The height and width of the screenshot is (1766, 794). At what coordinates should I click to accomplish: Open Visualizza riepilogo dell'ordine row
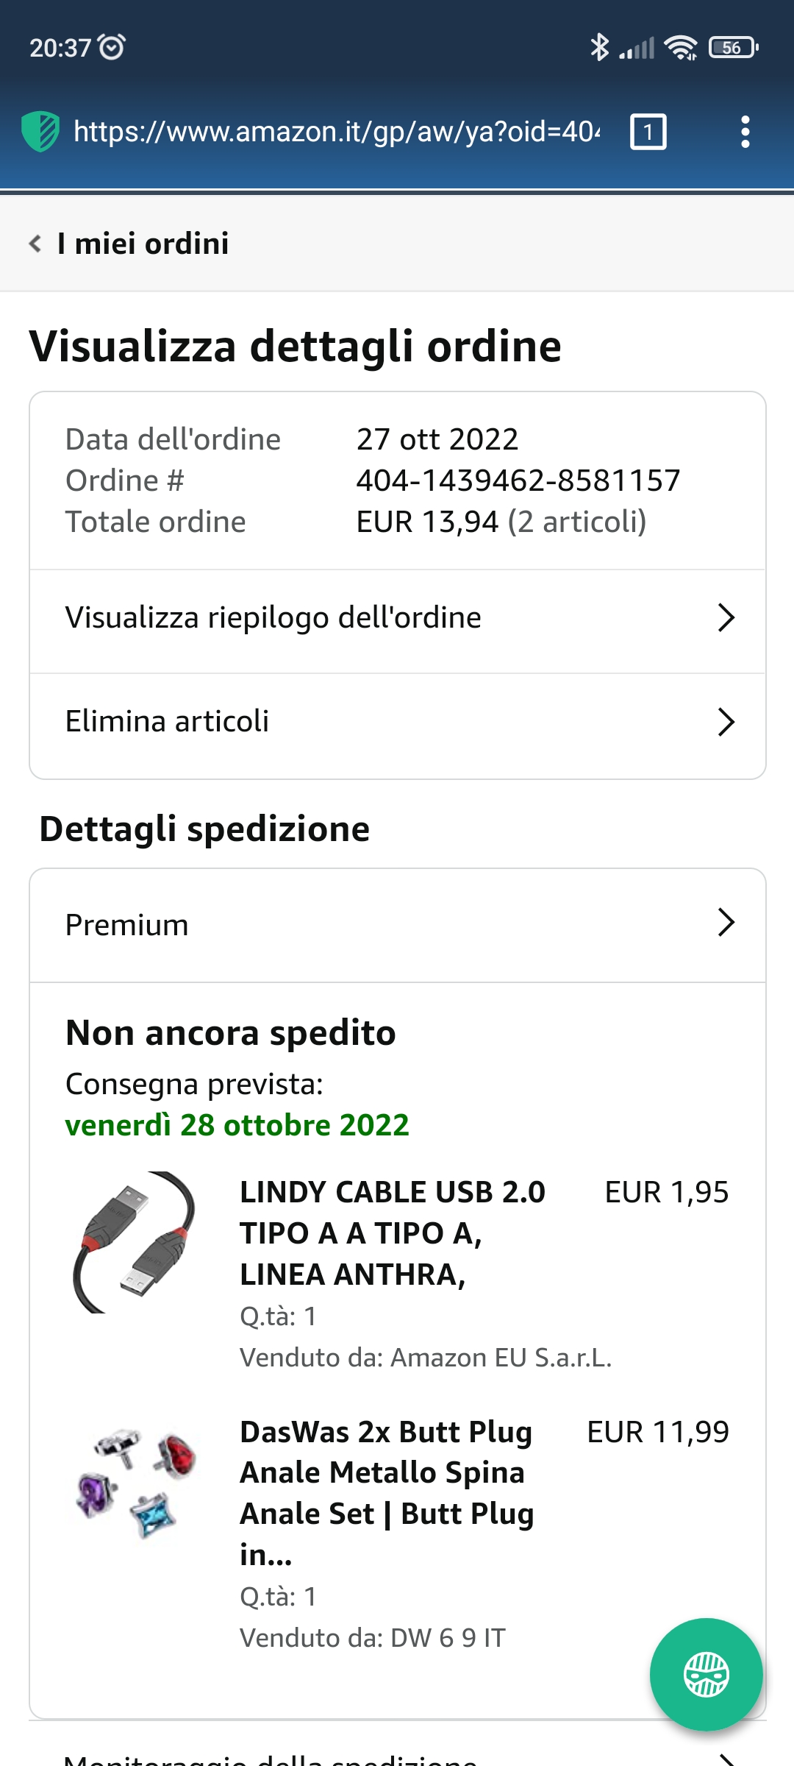coord(273,618)
